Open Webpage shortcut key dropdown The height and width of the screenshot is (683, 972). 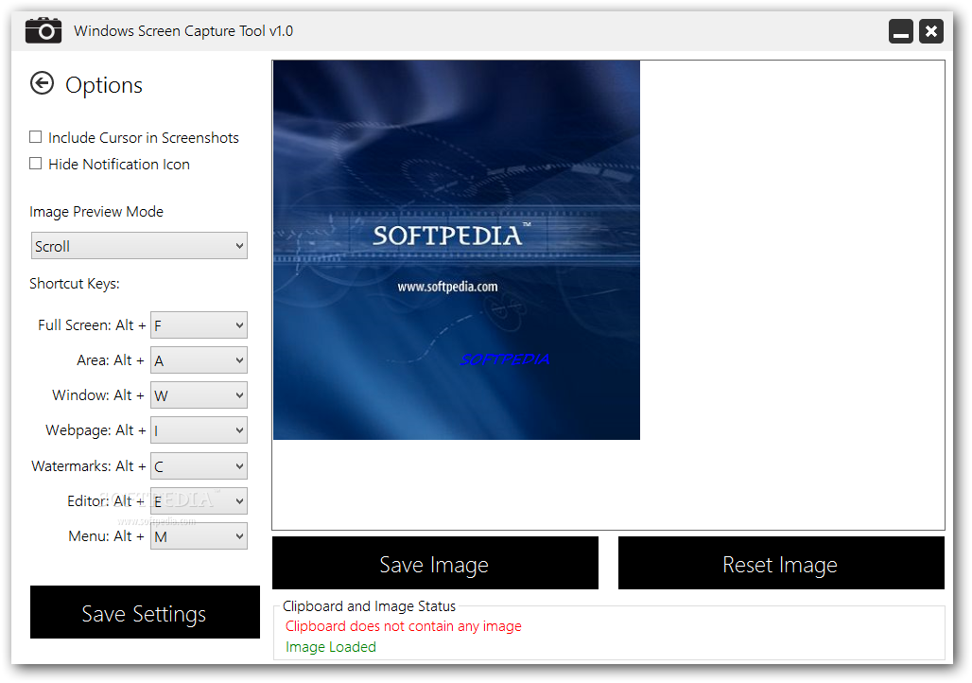pyautogui.click(x=199, y=429)
